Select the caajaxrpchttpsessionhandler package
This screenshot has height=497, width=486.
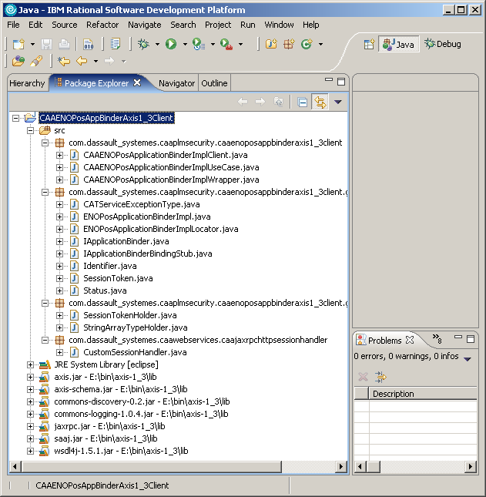pos(198,340)
